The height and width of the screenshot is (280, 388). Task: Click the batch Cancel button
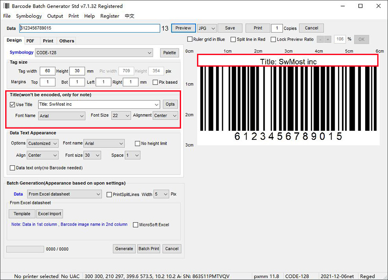tap(172, 249)
